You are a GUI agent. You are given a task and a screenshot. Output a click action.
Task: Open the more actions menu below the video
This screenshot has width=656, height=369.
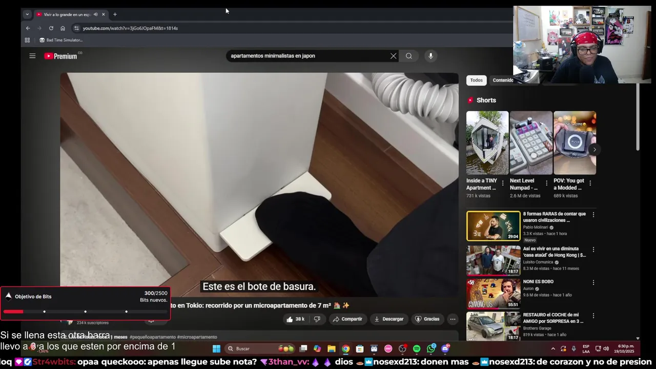click(x=453, y=319)
